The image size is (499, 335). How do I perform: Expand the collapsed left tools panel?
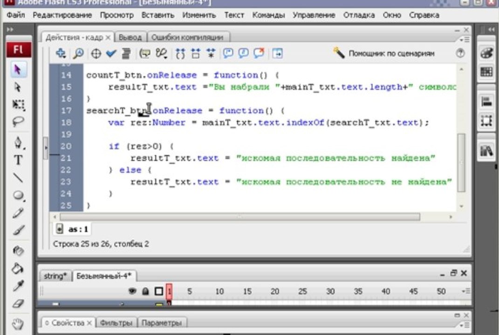click(x=11, y=29)
